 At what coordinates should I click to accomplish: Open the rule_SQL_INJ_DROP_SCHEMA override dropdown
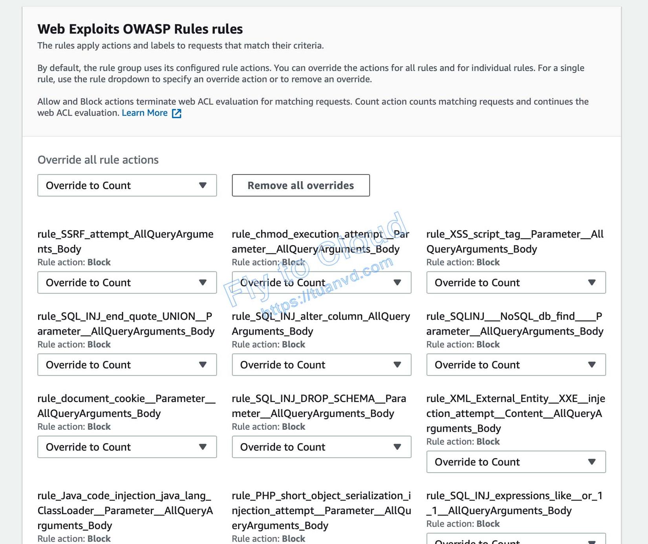(x=321, y=447)
